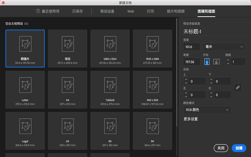
Task: Click the 下 bottom bleed input field
Action: [x=222, y=81]
